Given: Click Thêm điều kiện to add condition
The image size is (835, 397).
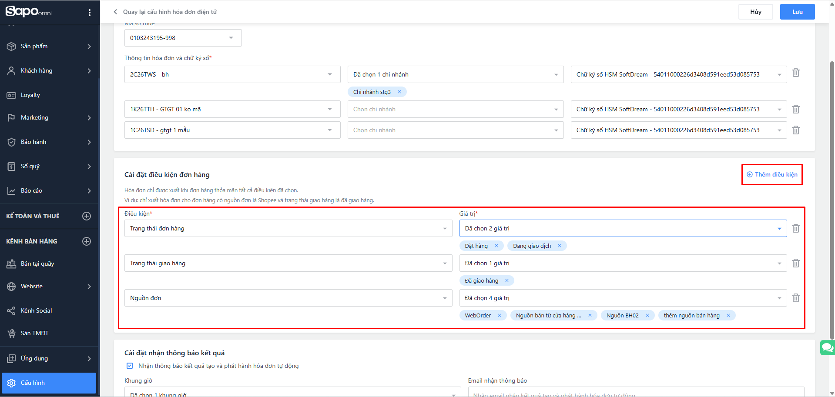Looking at the screenshot, I should click(x=772, y=174).
